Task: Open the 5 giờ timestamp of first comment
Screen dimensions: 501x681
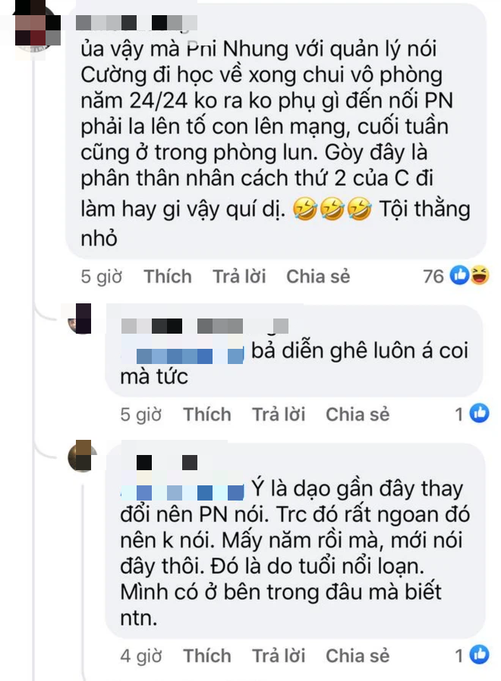Action: (101, 277)
